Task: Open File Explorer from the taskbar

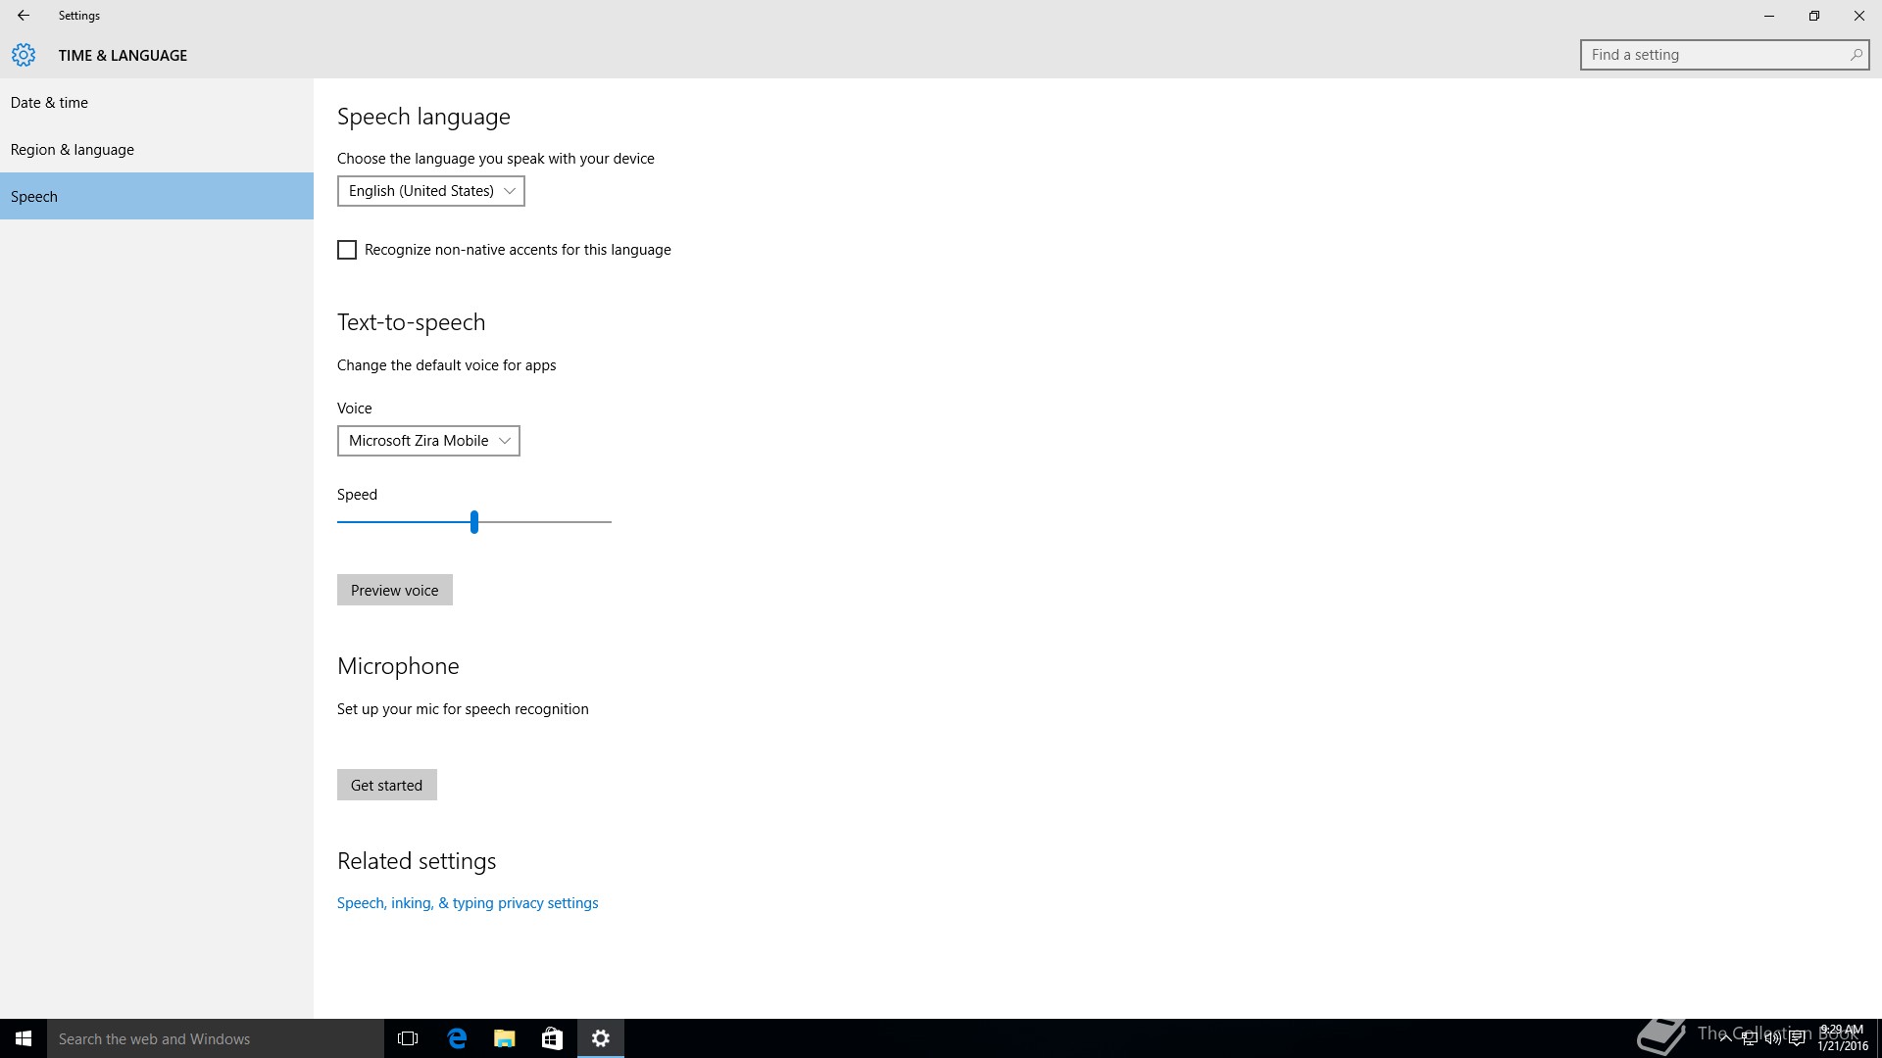Action: click(505, 1038)
